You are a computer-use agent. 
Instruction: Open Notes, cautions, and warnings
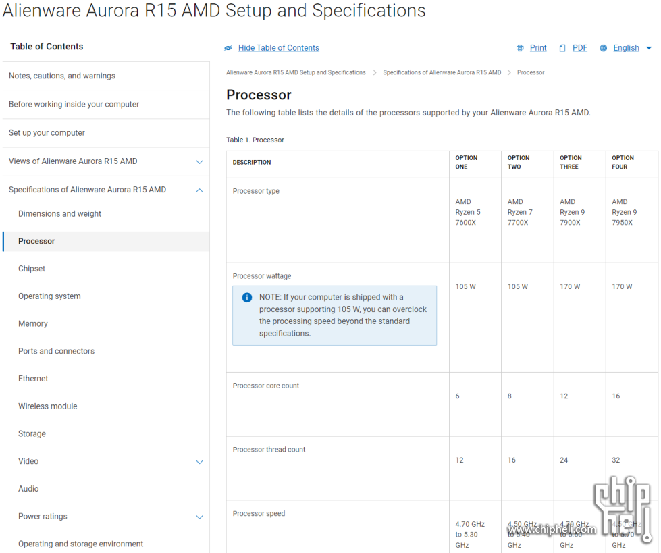(x=62, y=76)
